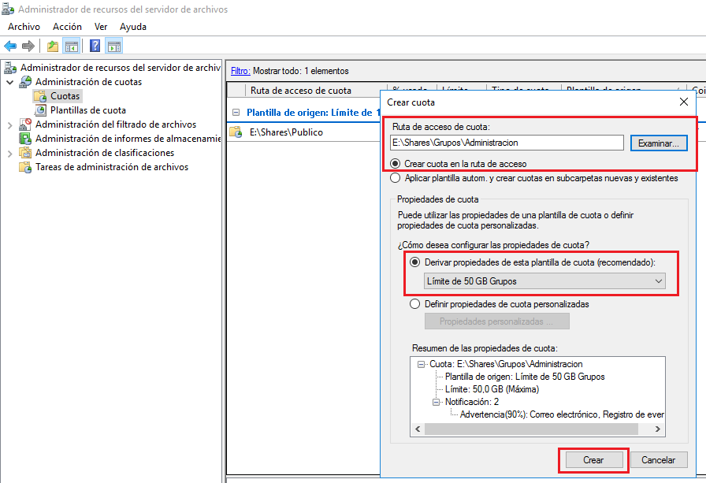This screenshot has height=483, width=706.
Task: Open the Límite de 50 GB Grupos dropdown
Action: pyautogui.click(x=544, y=281)
